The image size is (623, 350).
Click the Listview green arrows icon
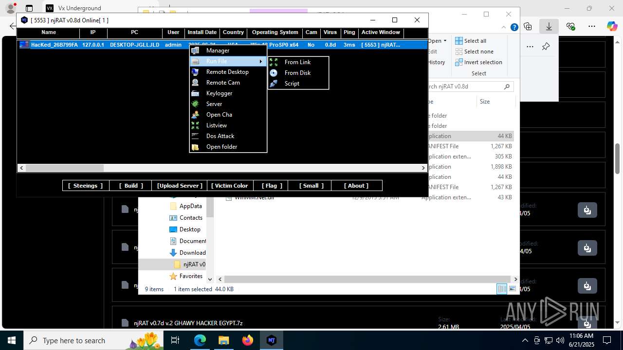195,125
